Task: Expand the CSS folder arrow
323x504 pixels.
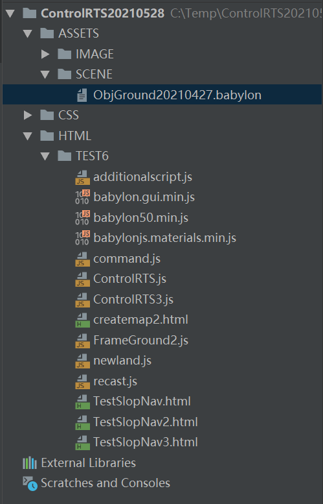Action: tap(28, 115)
